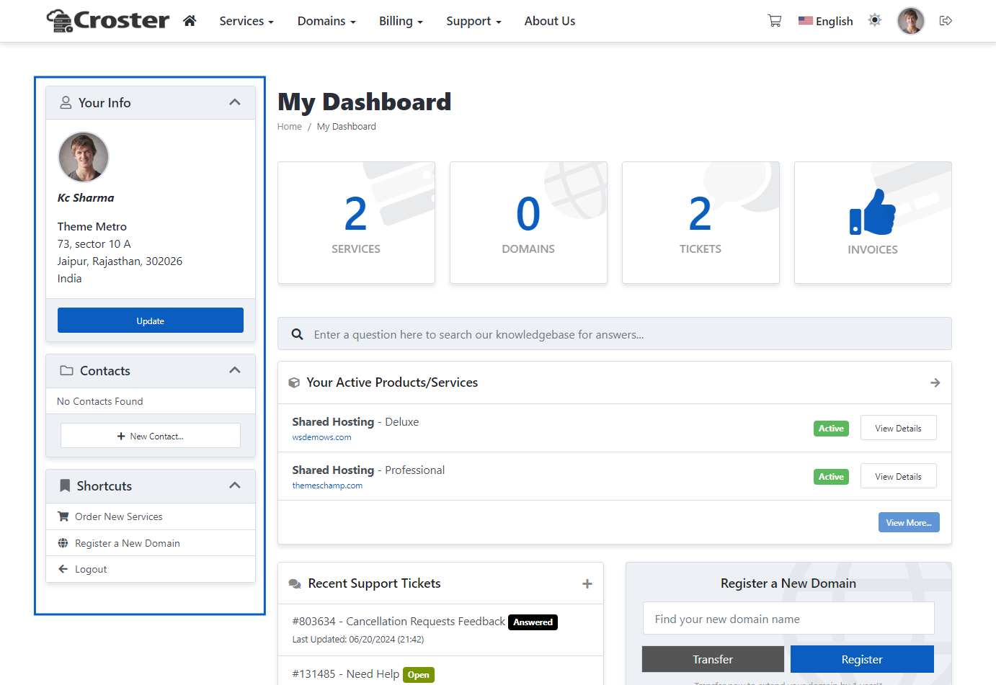Click the home icon in navbar
Image resolution: width=996 pixels, height=685 pixels.
pyautogui.click(x=190, y=21)
